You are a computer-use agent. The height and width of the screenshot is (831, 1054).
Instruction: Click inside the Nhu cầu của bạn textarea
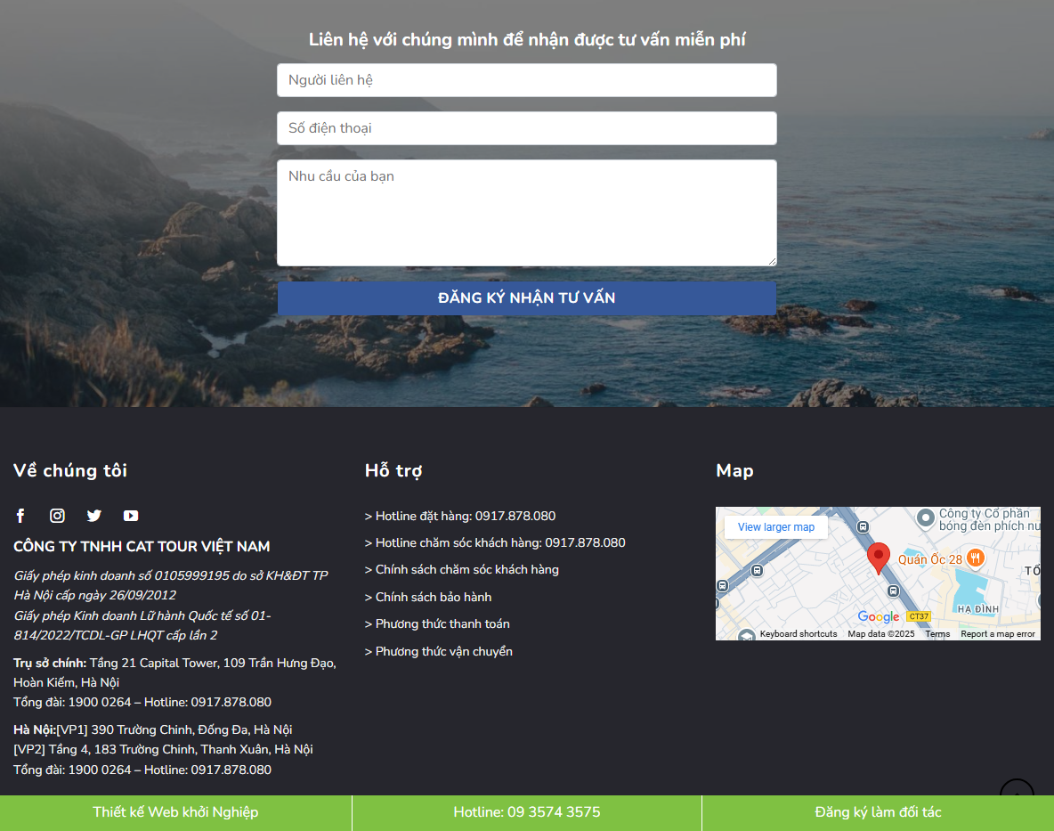[x=526, y=212]
